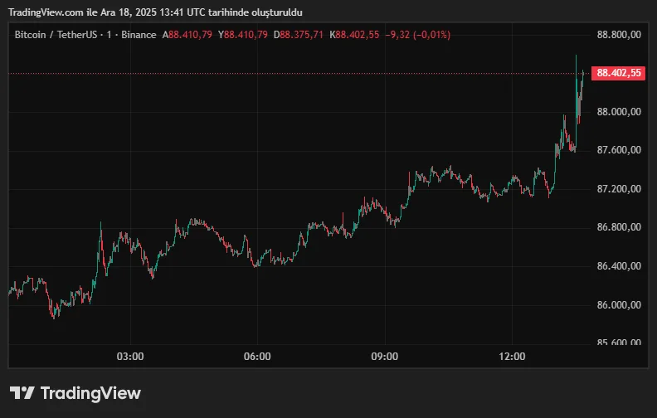Click the 12:00 time axis label
Image resolution: width=657 pixels, height=418 pixels.
pyautogui.click(x=513, y=357)
